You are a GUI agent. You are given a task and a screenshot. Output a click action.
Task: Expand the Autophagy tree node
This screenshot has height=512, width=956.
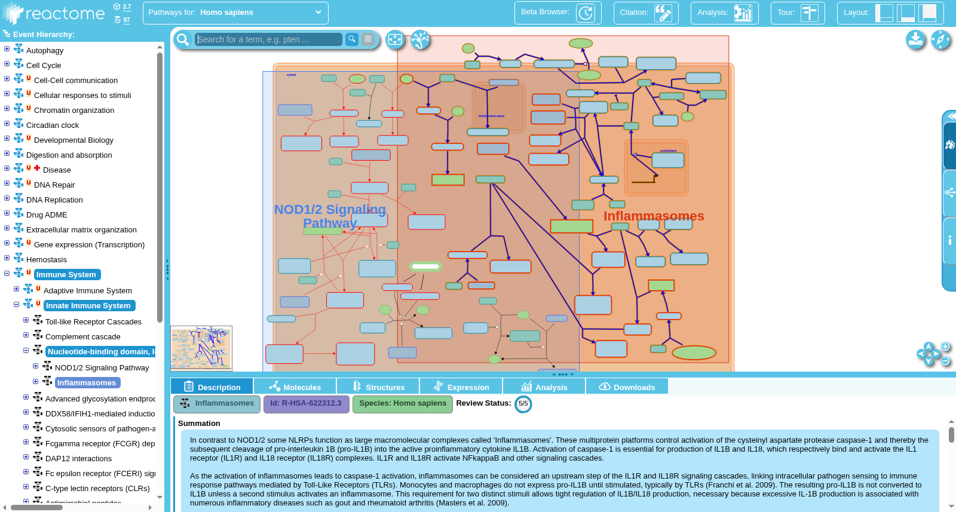pos(7,49)
